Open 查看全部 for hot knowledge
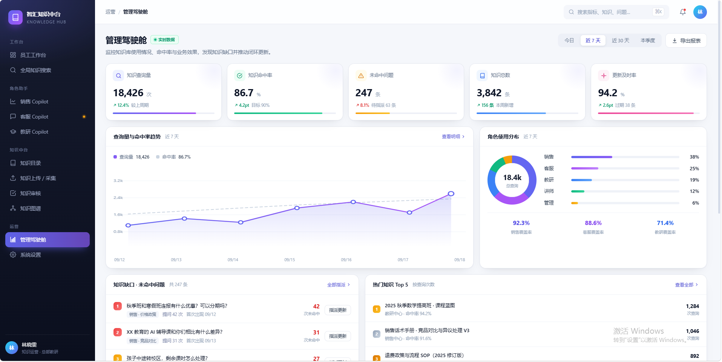The height and width of the screenshot is (362, 722). [x=687, y=285]
